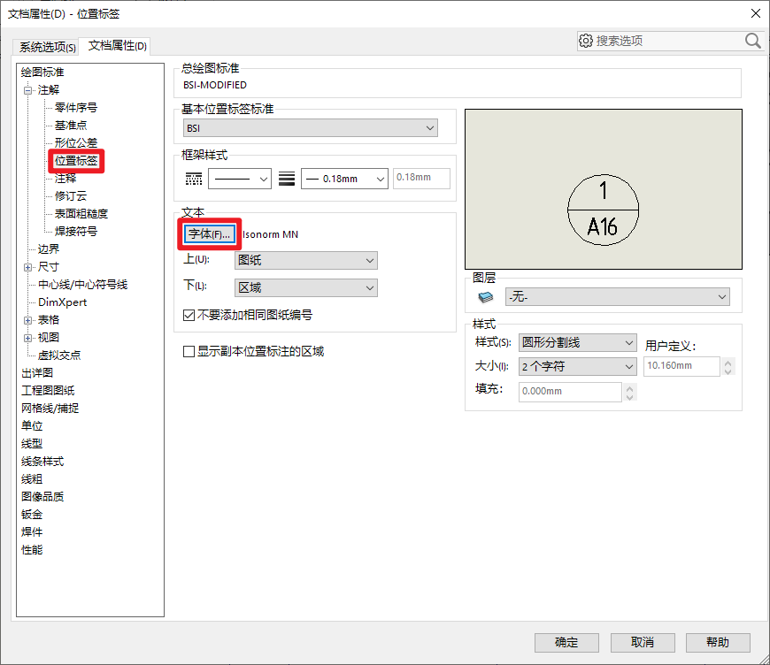Select 修订云 in the tree
The image size is (770, 665).
tap(70, 195)
